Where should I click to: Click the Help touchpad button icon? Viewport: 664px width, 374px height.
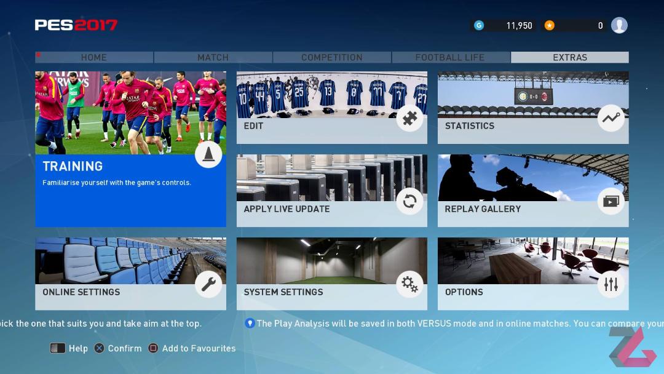(x=58, y=348)
